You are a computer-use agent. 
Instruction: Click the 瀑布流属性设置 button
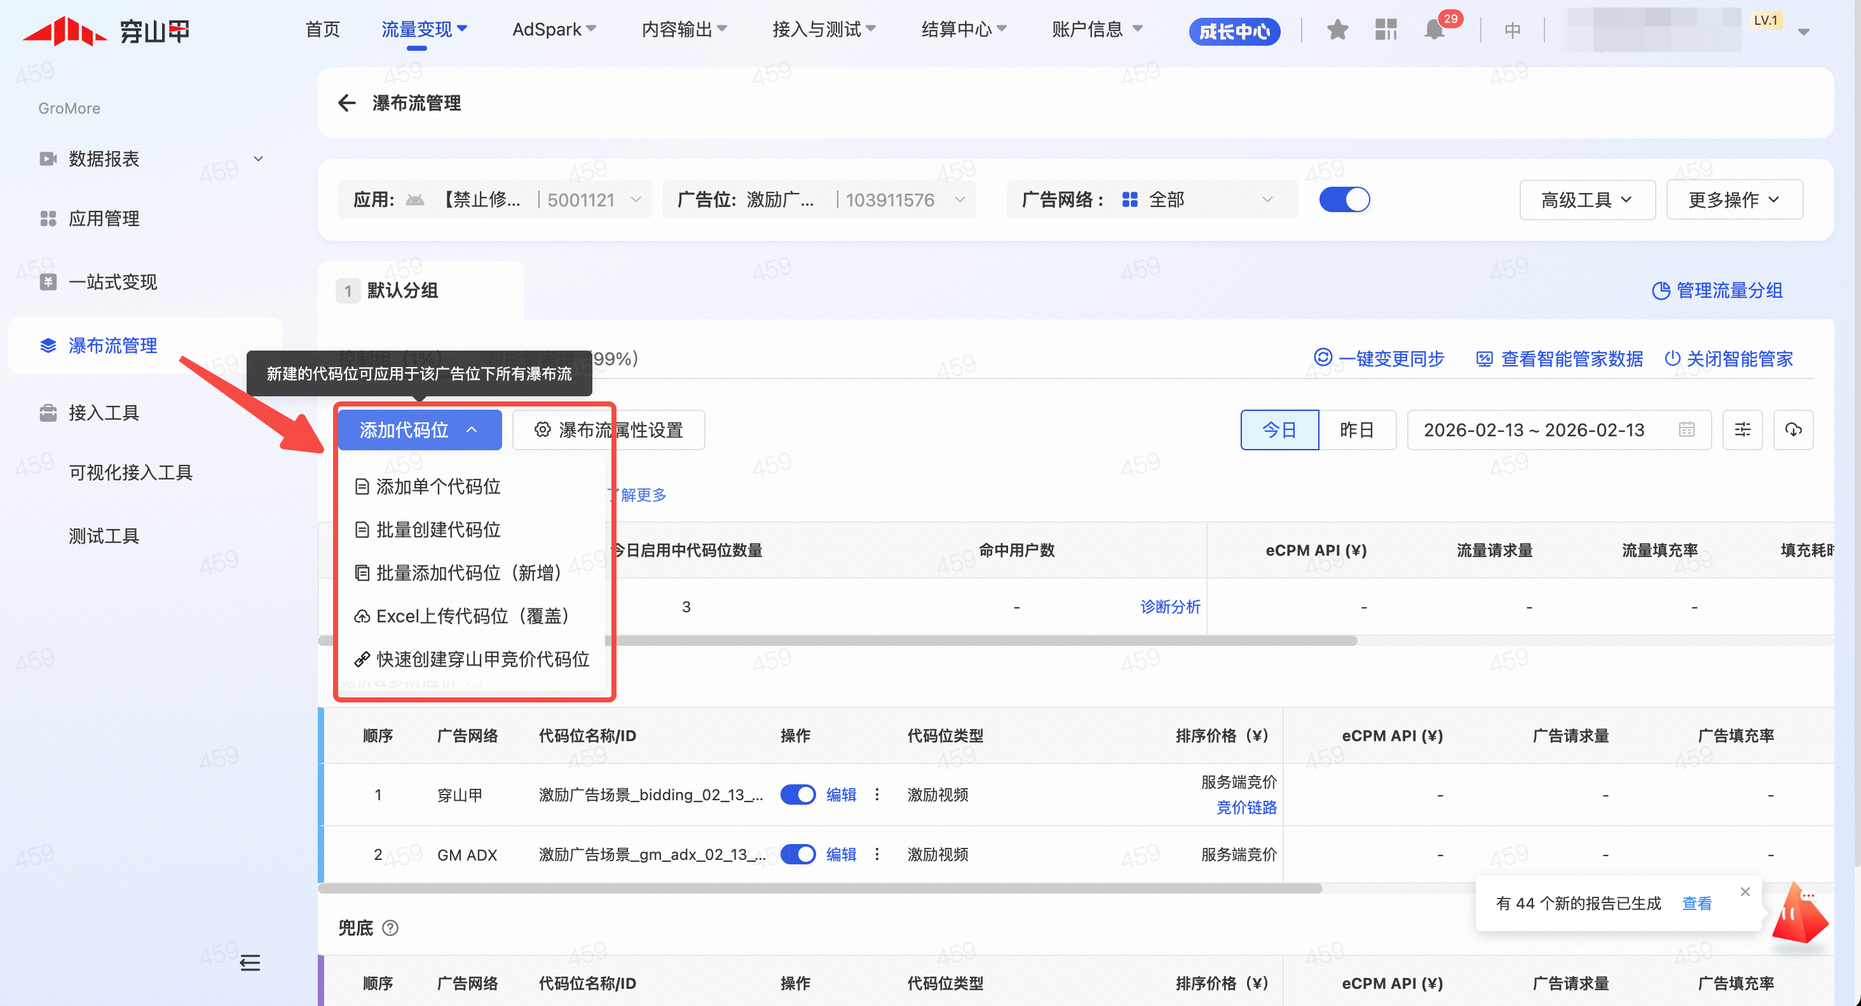click(608, 430)
